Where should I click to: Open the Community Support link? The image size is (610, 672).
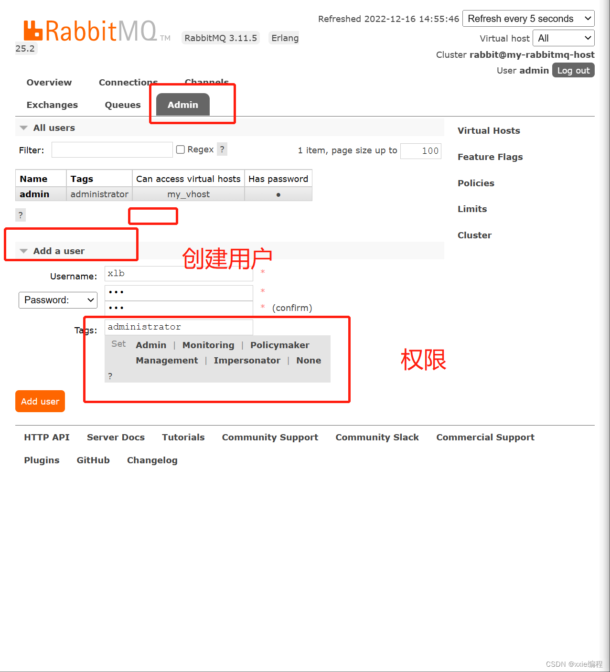(270, 437)
